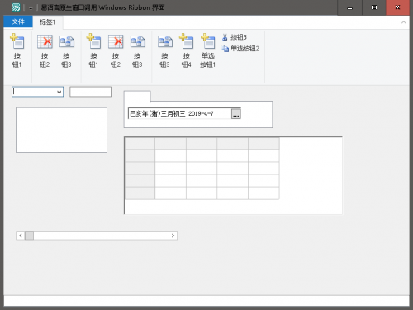Open the quick access toolbar dropdown arrow
Screen dimensions: 413x310
pyautogui.click(x=31, y=8)
